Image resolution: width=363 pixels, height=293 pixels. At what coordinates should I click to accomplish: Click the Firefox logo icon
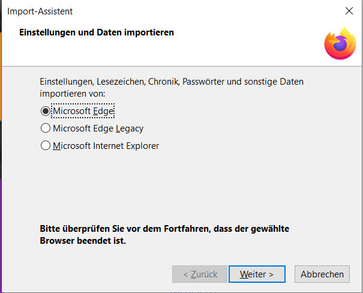pyautogui.click(x=339, y=43)
